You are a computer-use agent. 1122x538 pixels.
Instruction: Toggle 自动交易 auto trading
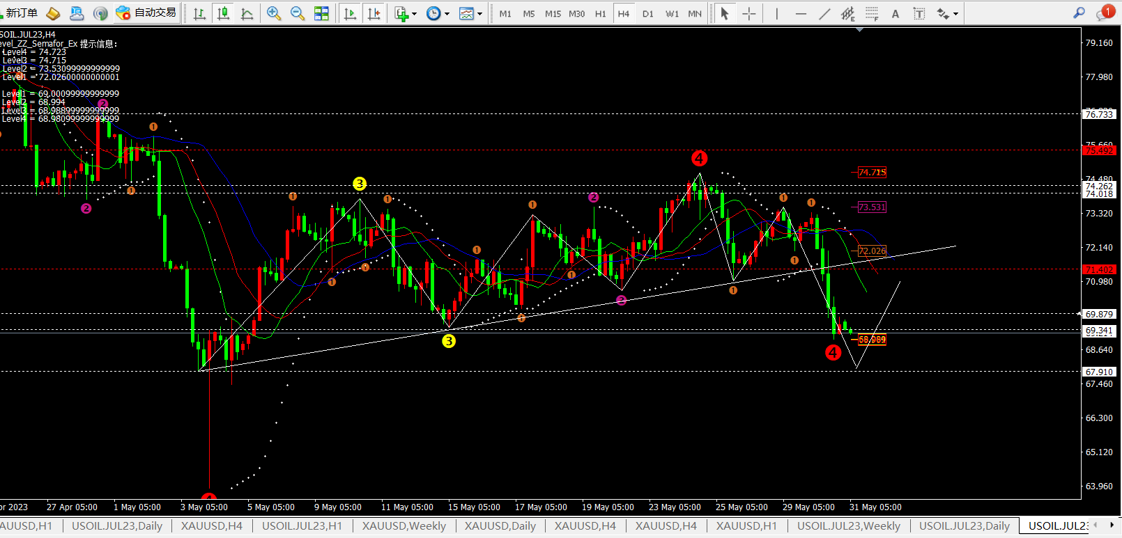(x=146, y=13)
